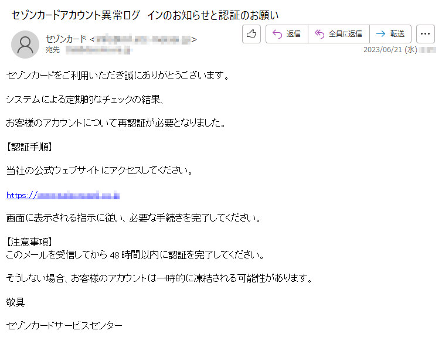Click the date 2023/06/21 (水)
The image size is (442, 344).
pos(390,50)
